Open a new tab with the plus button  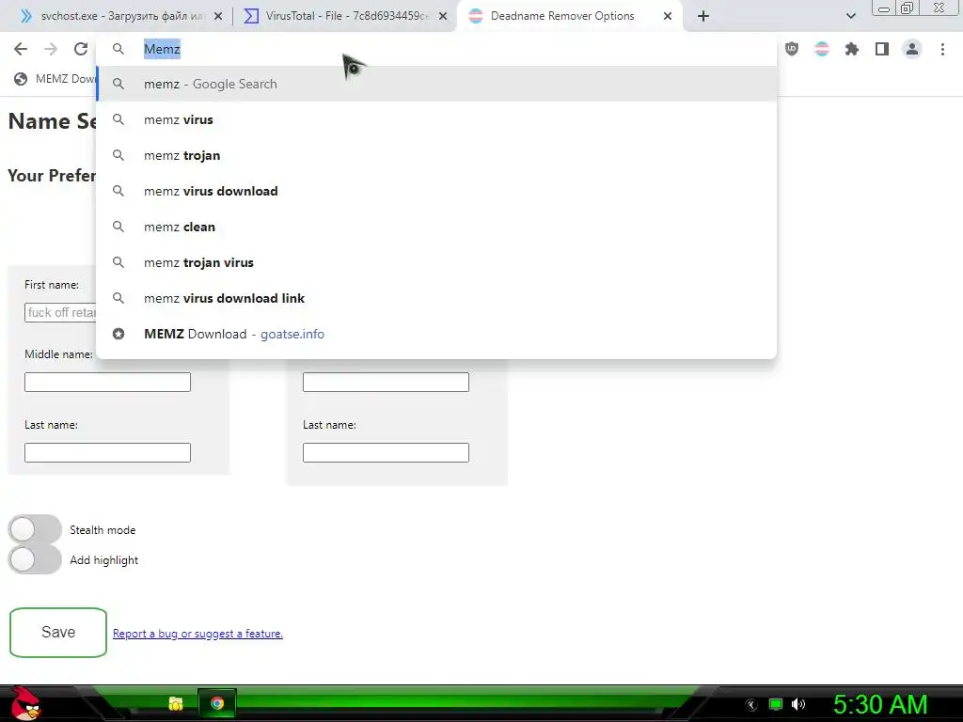tap(703, 16)
